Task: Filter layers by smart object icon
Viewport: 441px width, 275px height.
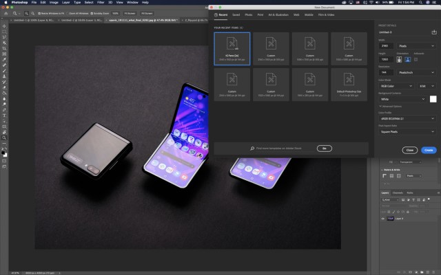Action: tap(424, 200)
